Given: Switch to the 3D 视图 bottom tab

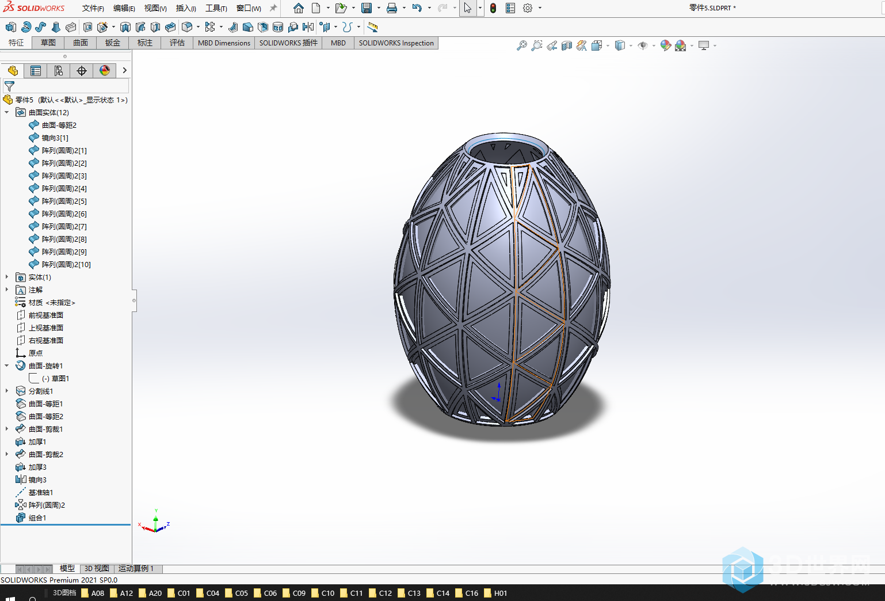Looking at the screenshot, I should (x=97, y=569).
